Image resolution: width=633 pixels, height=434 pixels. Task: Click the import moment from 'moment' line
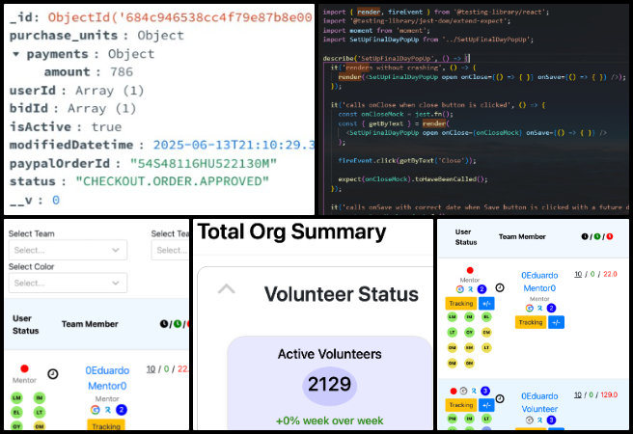pos(376,30)
